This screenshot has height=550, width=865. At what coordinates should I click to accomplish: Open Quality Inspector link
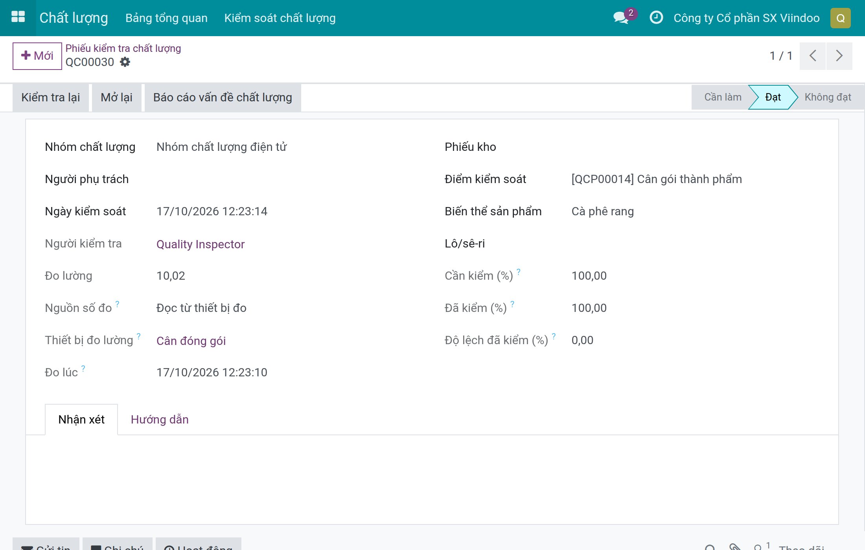[x=201, y=244]
